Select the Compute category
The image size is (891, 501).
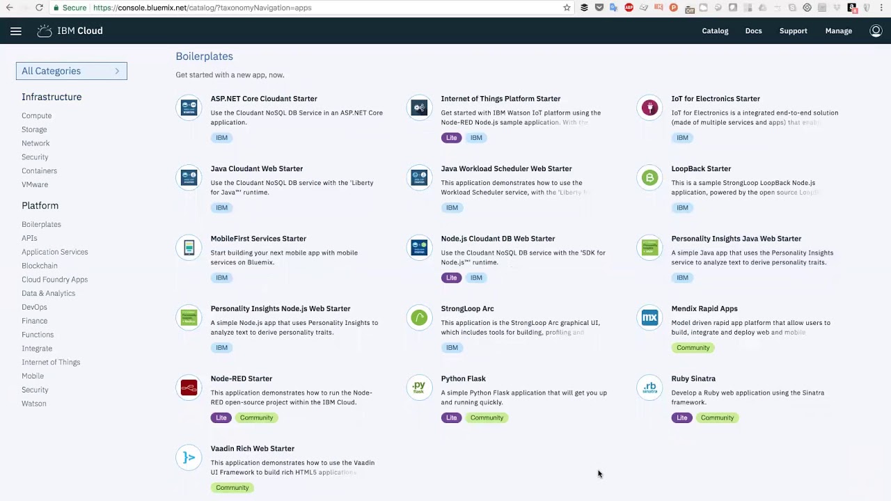pos(36,116)
